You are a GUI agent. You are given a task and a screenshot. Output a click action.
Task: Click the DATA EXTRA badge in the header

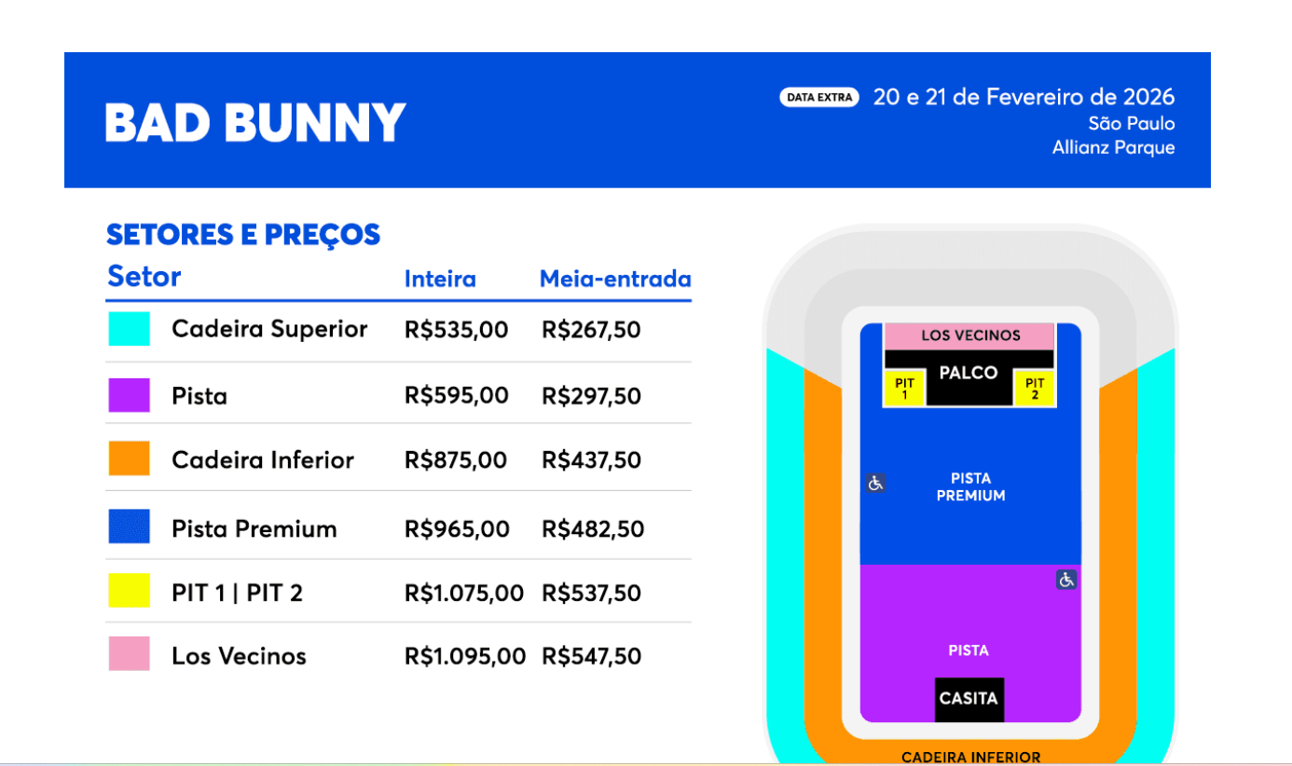tap(818, 97)
